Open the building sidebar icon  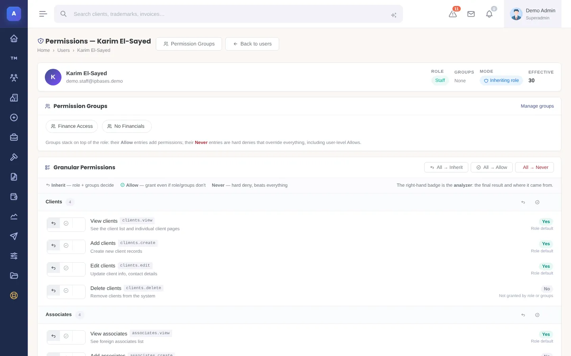[14, 98]
